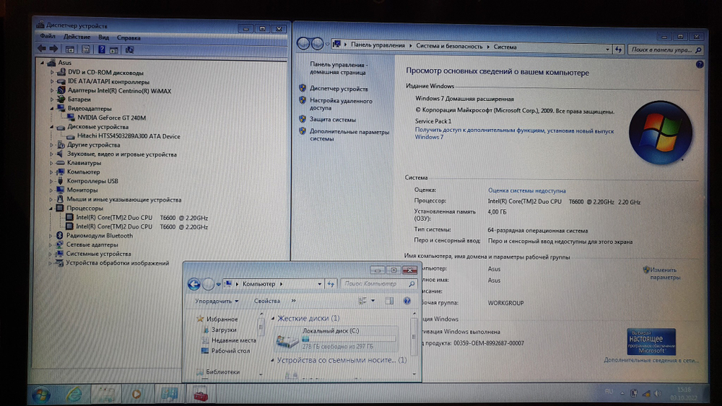Click help icon in System window
The image size is (722, 406).
pos(700,65)
